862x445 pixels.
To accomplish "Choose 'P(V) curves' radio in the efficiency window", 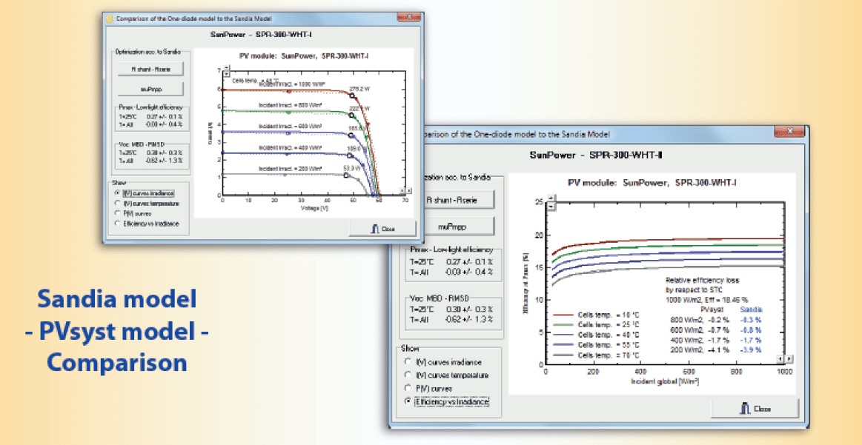I will click(x=407, y=388).
